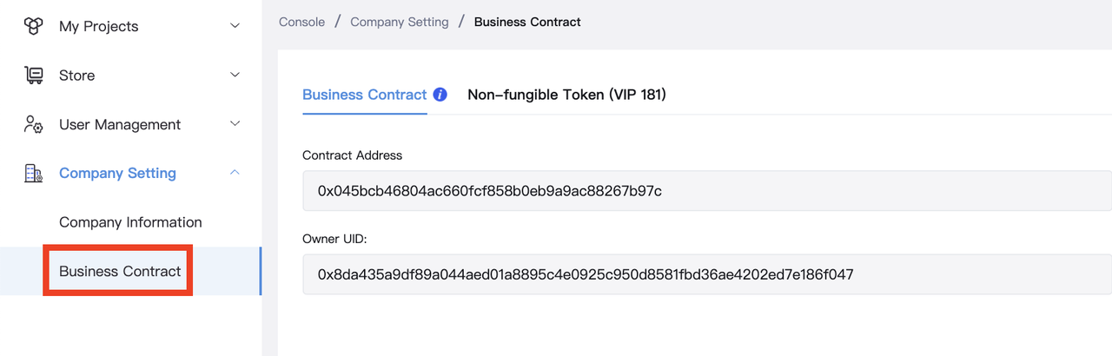Click the Store menu label
The image size is (1112, 356).
pyautogui.click(x=76, y=76)
